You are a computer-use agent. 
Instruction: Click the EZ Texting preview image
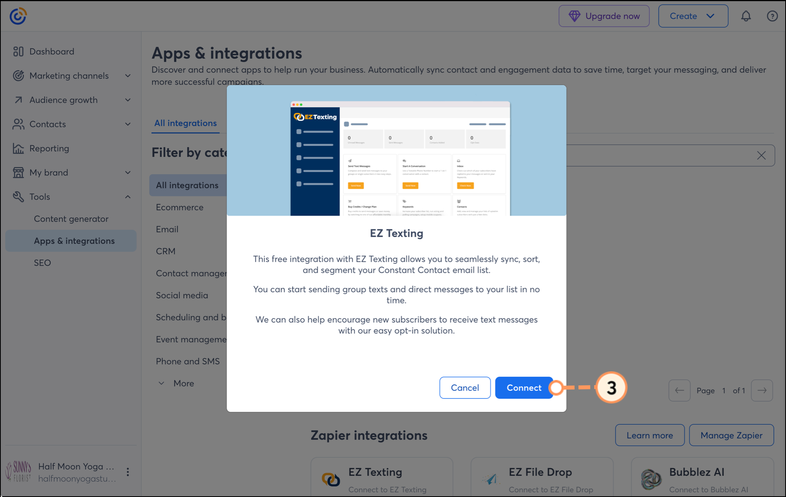(x=397, y=150)
